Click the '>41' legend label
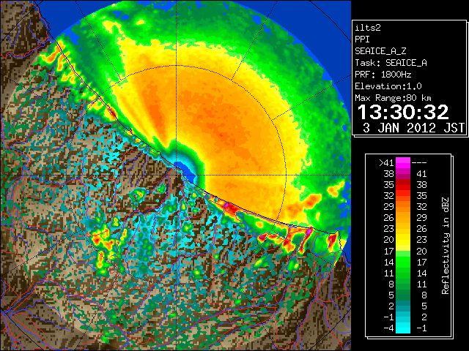 pos(386,163)
